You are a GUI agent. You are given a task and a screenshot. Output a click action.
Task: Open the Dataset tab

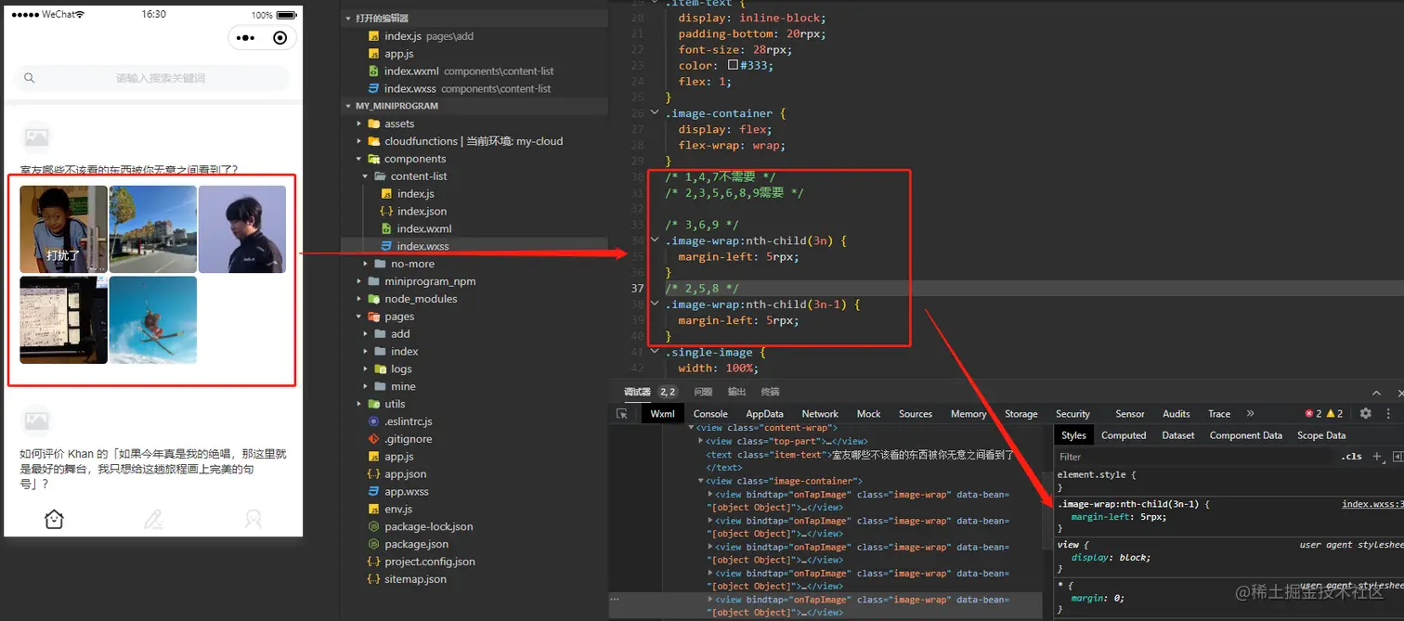pyautogui.click(x=1178, y=435)
